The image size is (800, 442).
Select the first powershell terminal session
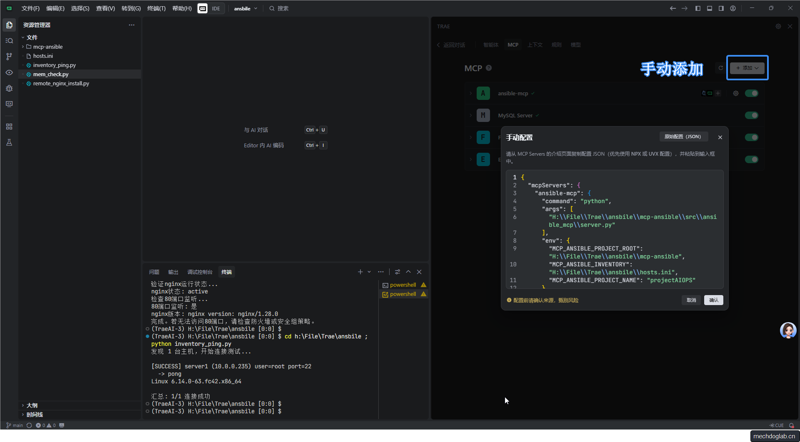[403, 285]
